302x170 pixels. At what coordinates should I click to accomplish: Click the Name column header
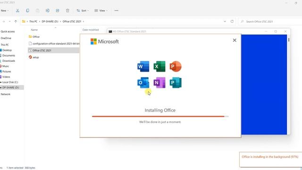coord(34,30)
